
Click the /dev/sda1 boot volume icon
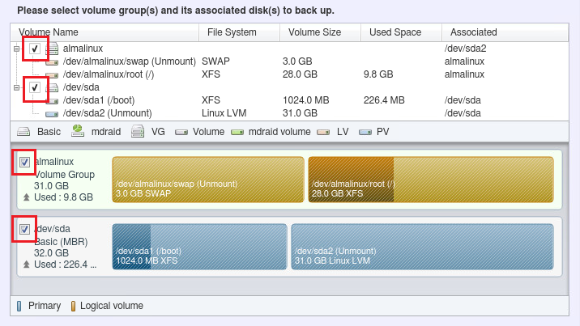[x=53, y=100]
